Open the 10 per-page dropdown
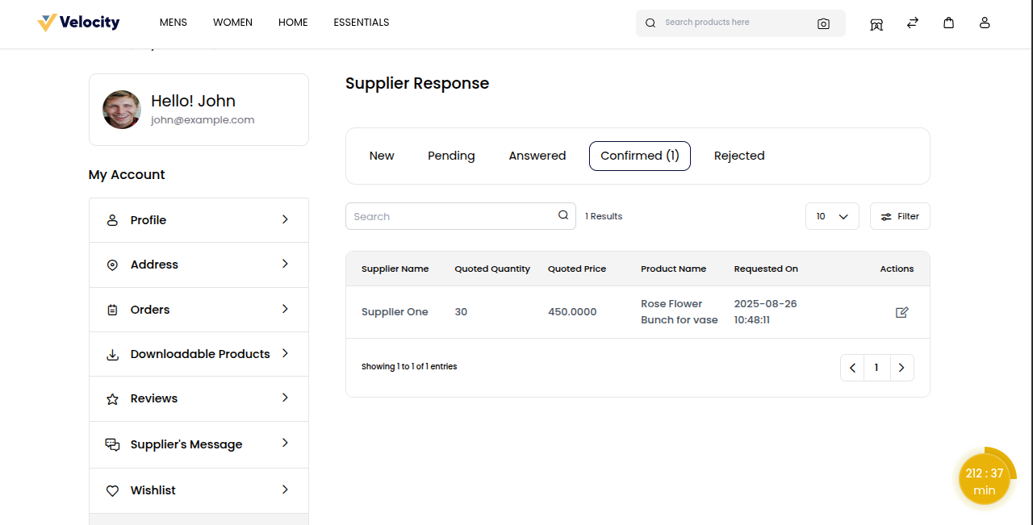This screenshot has width=1033, height=525. click(x=832, y=216)
